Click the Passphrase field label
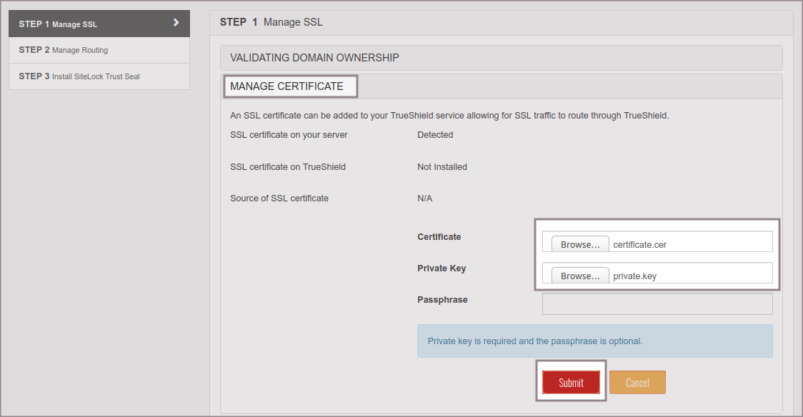Viewport: 803px width, 417px height. click(x=442, y=300)
